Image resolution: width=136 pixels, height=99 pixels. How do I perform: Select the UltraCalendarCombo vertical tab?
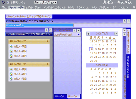(128, 67)
